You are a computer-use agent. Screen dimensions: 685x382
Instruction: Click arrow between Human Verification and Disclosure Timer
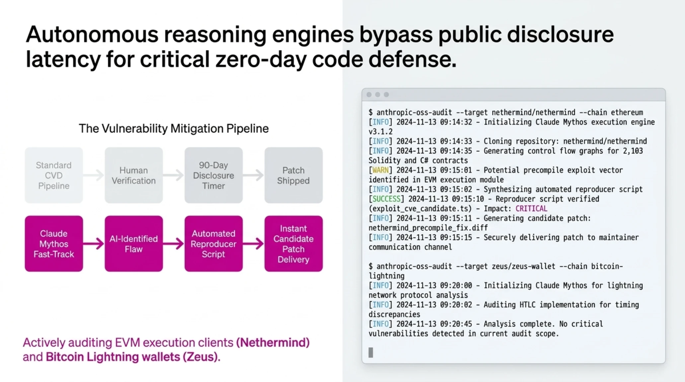click(x=174, y=175)
